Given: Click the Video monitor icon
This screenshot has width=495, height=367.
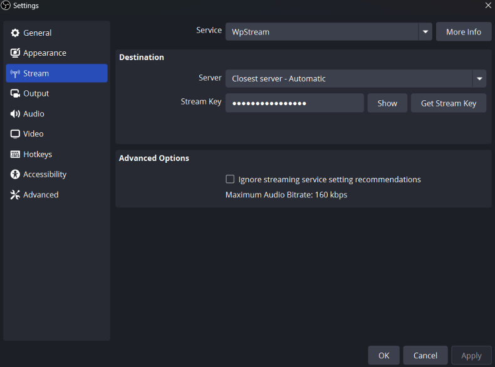Looking at the screenshot, I should click(15, 134).
